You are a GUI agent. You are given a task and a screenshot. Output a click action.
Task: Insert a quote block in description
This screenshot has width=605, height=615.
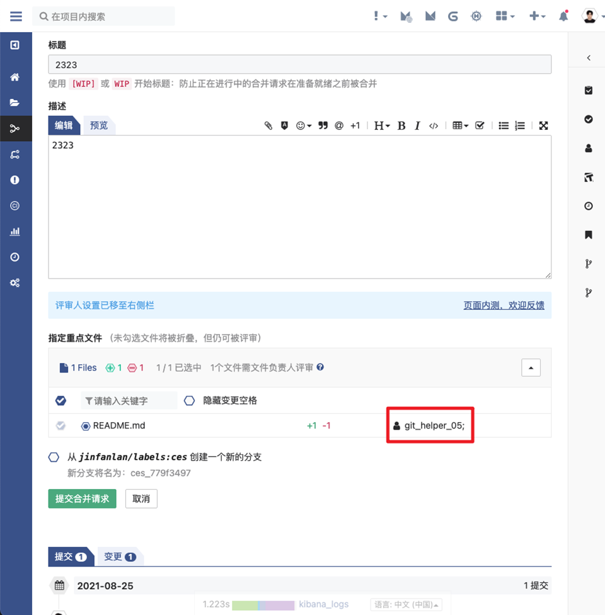(x=323, y=125)
